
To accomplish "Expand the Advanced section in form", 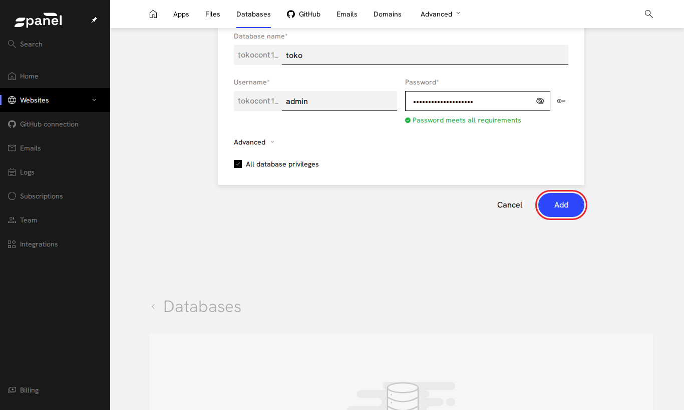I will (x=254, y=142).
